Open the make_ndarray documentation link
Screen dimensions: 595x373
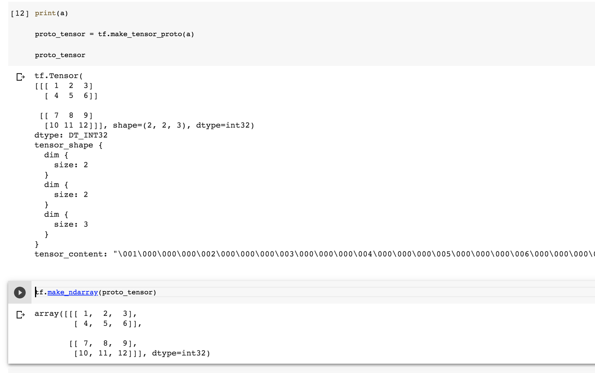point(73,292)
